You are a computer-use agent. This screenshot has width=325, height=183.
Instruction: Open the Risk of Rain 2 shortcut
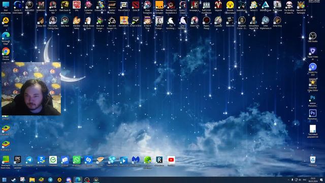pos(124,6)
